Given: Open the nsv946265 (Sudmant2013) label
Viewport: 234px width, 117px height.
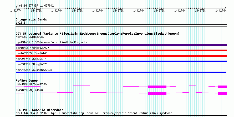Looking at the screenshot, I should click(x=34, y=70).
